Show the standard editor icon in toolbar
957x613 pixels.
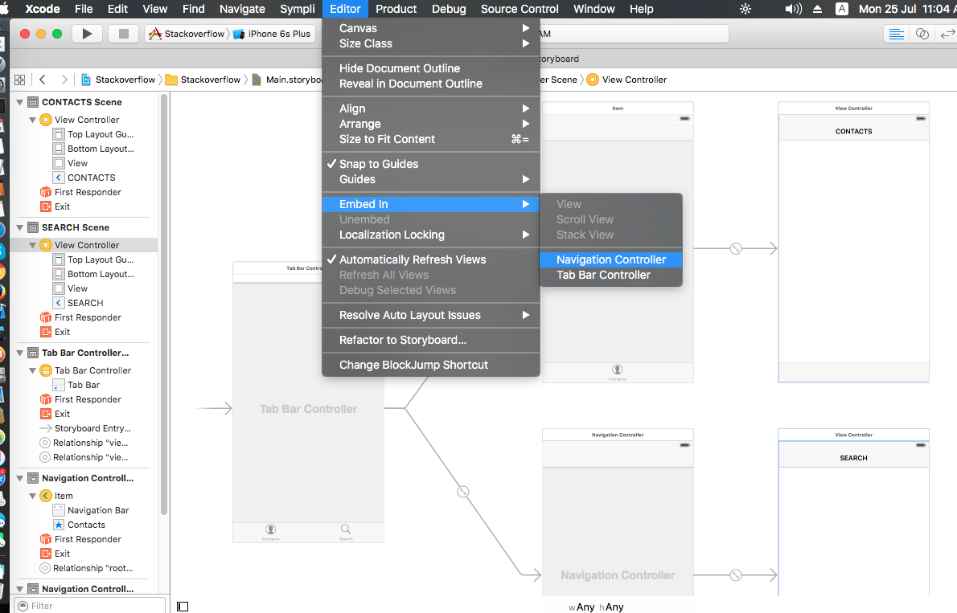(896, 35)
